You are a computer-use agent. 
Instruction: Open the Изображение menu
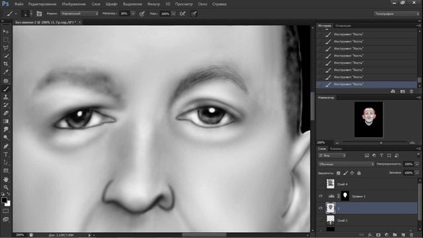(x=74, y=4)
